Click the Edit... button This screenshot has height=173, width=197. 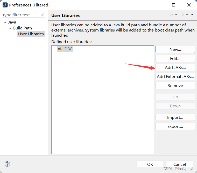[x=175, y=58]
